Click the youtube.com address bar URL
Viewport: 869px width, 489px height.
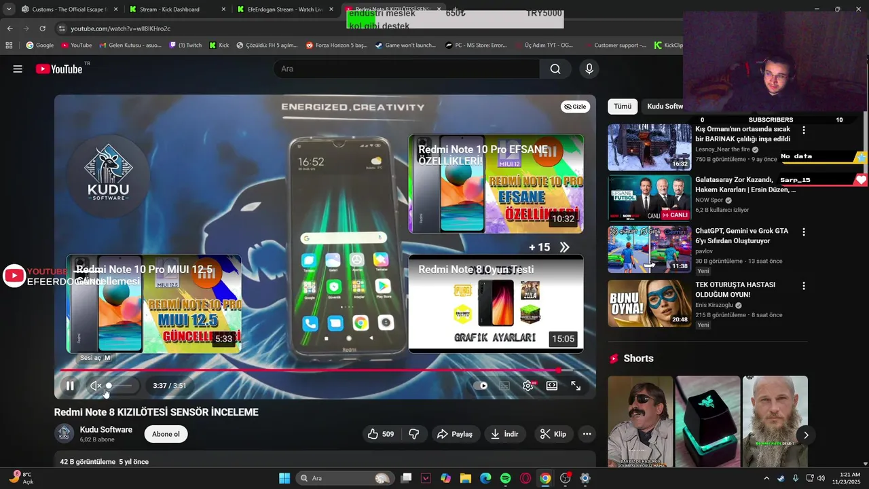[x=121, y=29]
